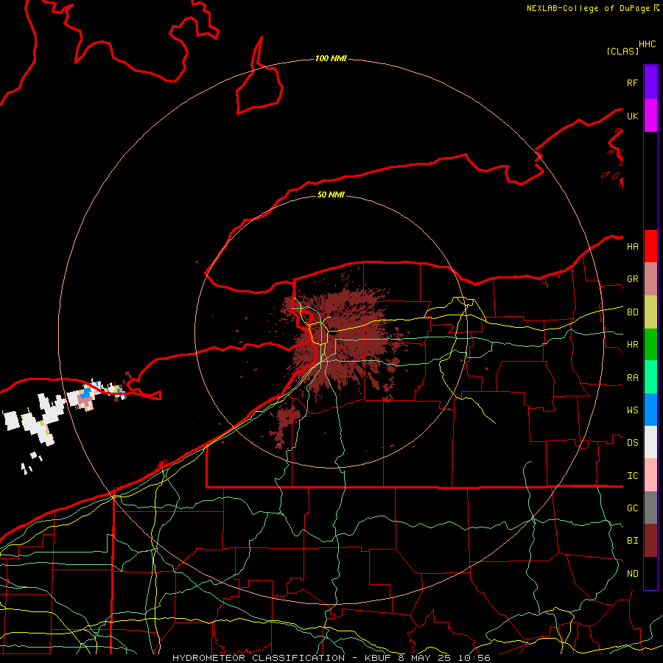The width and height of the screenshot is (663, 663).
Task: Click the HR green legend swatch
Action: [x=650, y=344]
